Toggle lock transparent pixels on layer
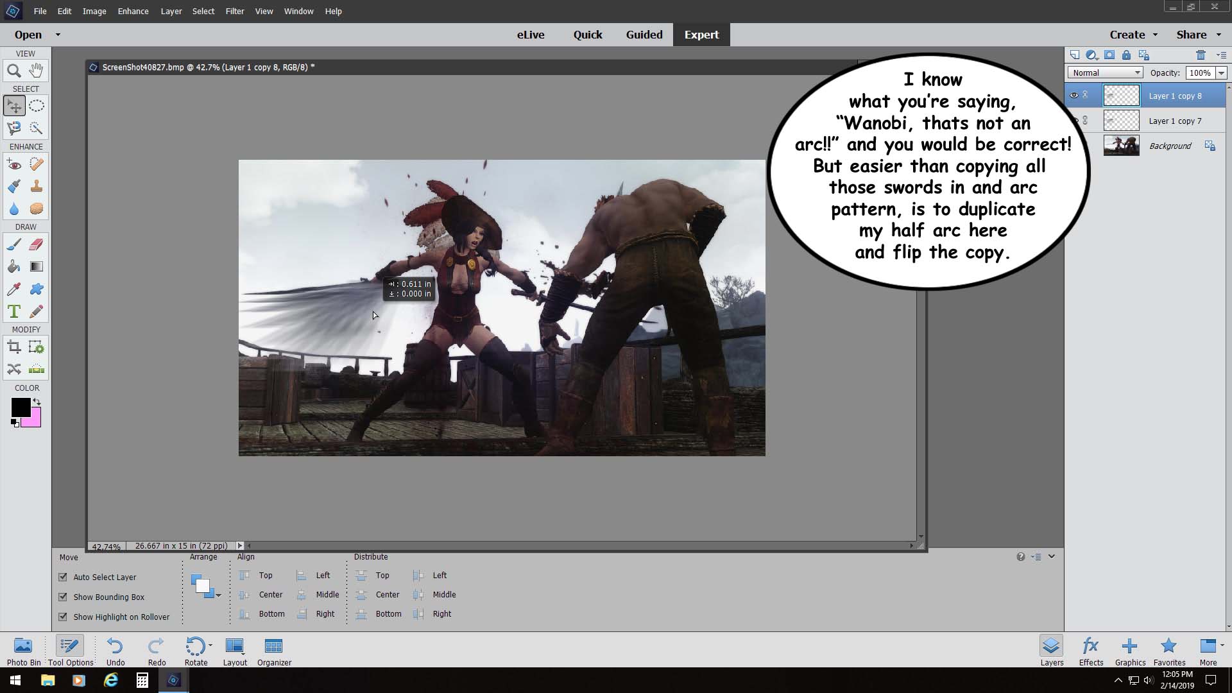Image resolution: width=1232 pixels, height=693 pixels. 1143,55
